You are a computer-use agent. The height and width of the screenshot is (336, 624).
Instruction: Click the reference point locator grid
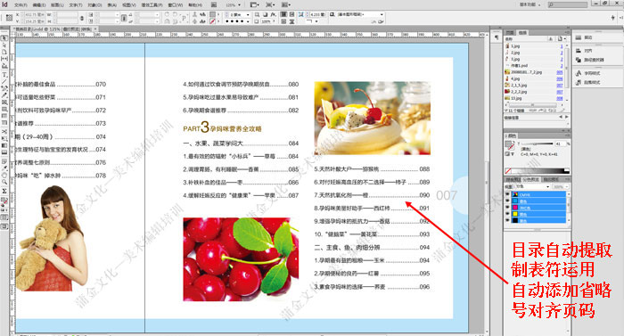click(x=9, y=18)
